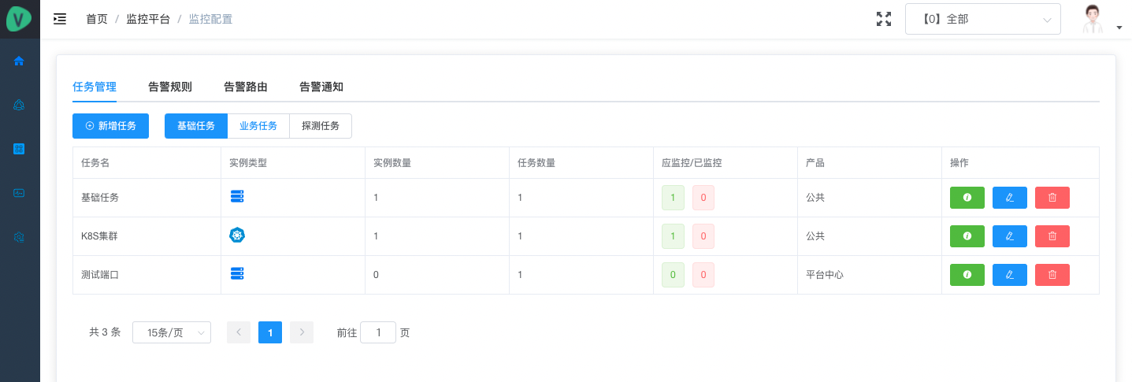
Task: Delete 测试端口 with the red trash button
Action: tap(1052, 274)
